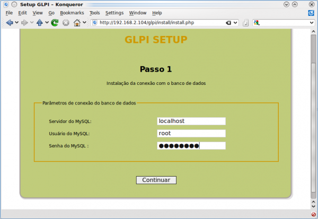The image size is (318, 219).
Task: Click the URL address bar text
Action: click(147, 22)
